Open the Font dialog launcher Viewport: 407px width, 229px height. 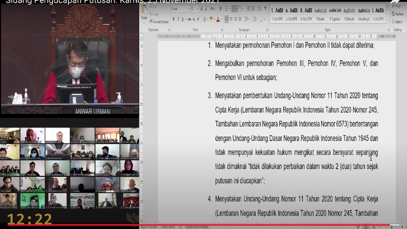(x=222, y=30)
